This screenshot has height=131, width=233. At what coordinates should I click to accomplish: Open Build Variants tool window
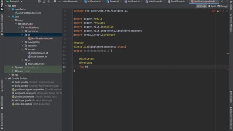2,121
